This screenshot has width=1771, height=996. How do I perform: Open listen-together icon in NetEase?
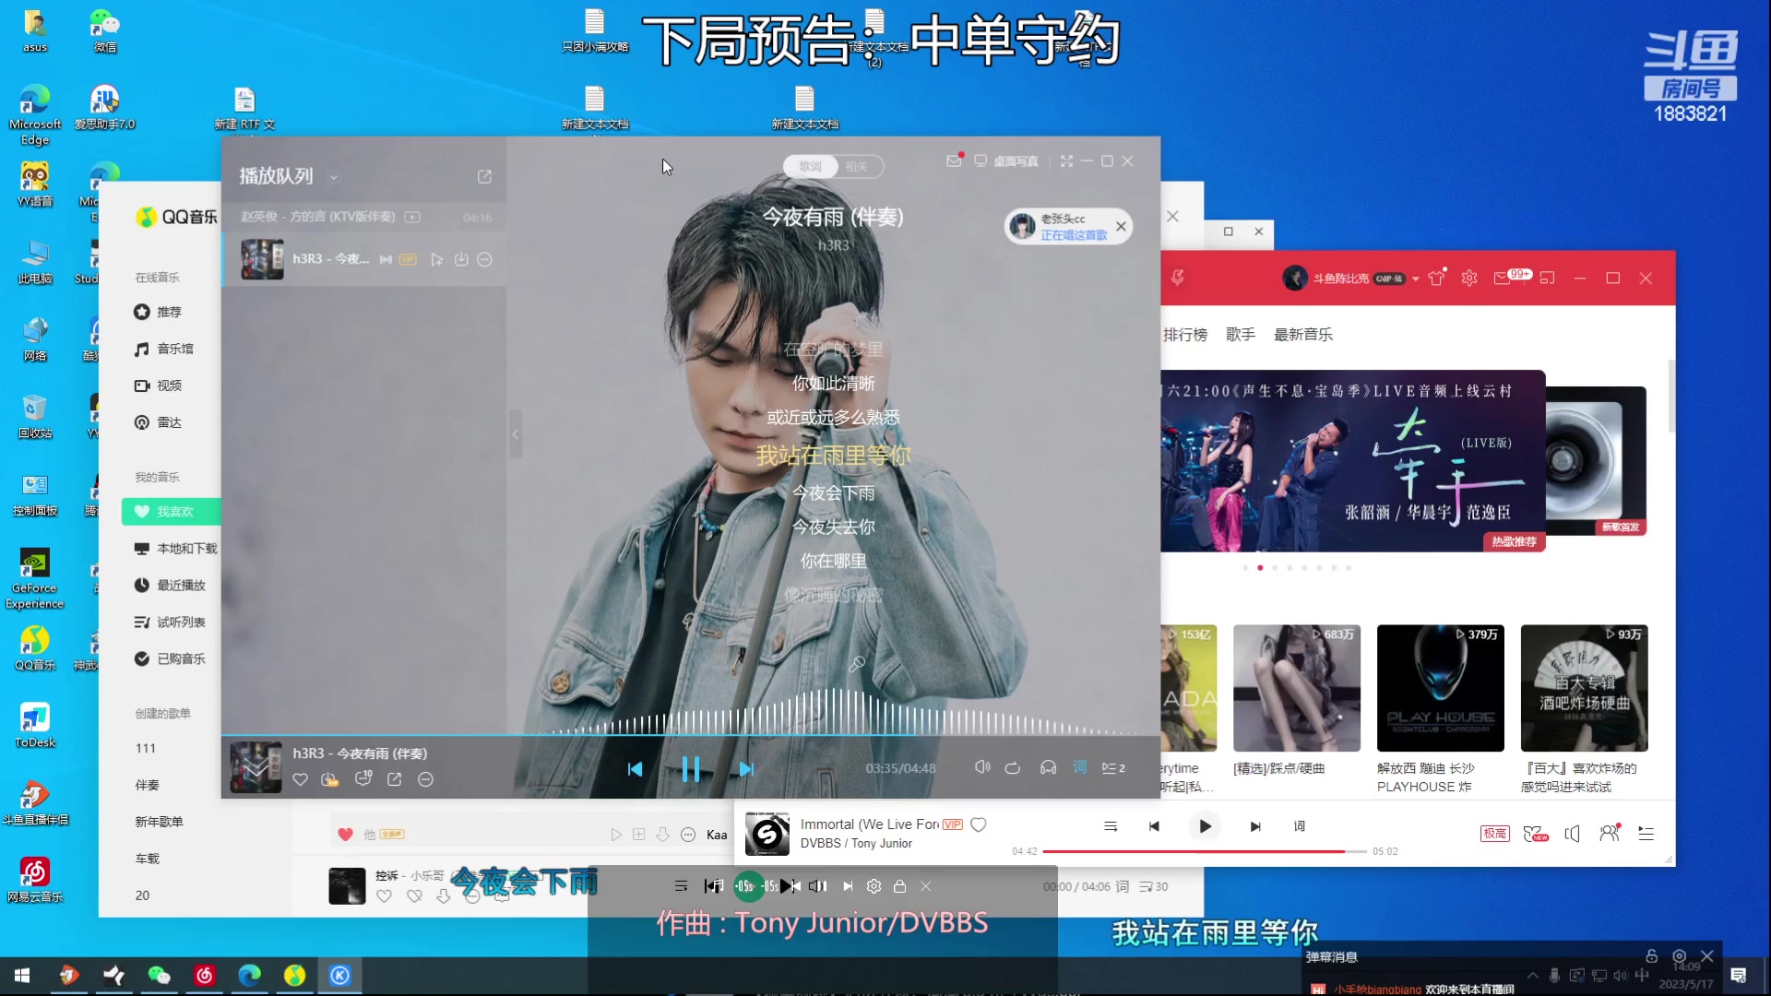(x=1610, y=833)
